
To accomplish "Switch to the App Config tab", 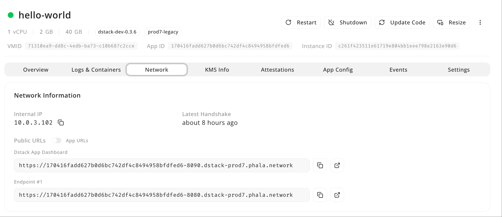I will click(x=338, y=70).
